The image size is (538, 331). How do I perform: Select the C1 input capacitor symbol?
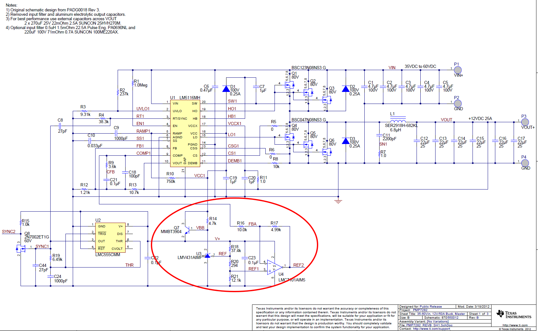(x=364, y=87)
